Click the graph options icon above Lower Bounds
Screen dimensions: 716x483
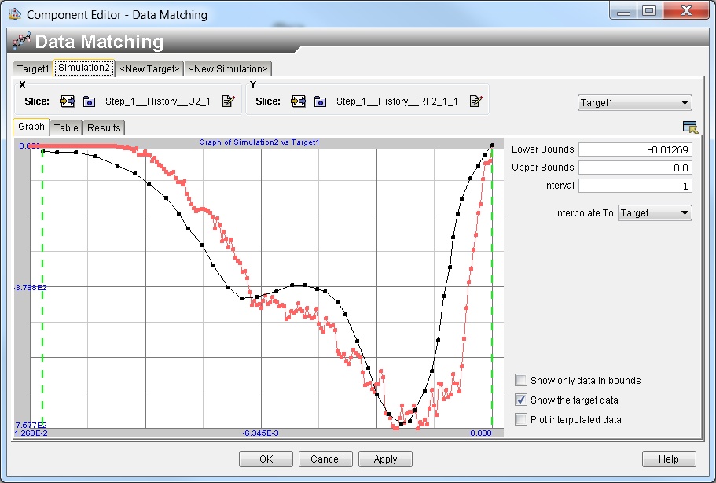point(690,127)
